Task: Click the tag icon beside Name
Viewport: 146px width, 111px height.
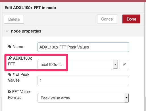Action: pos(10,47)
